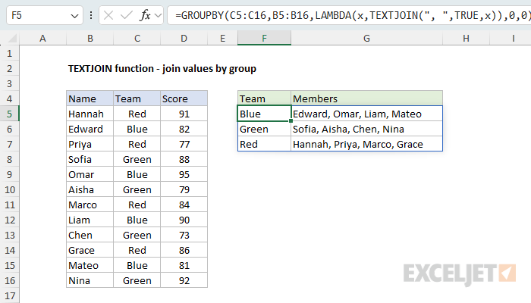The height and width of the screenshot is (303, 531).
Task: Select cell with 'Mateo'
Action: click(x=90, y=265)
